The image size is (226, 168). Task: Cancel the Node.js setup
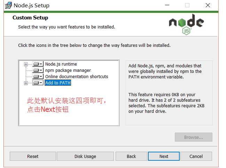point(196,156)
